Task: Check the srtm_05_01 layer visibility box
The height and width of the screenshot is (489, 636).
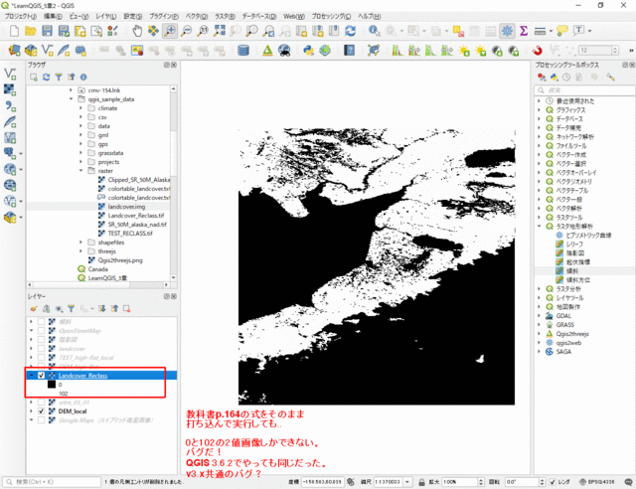Action: (41, 403)
